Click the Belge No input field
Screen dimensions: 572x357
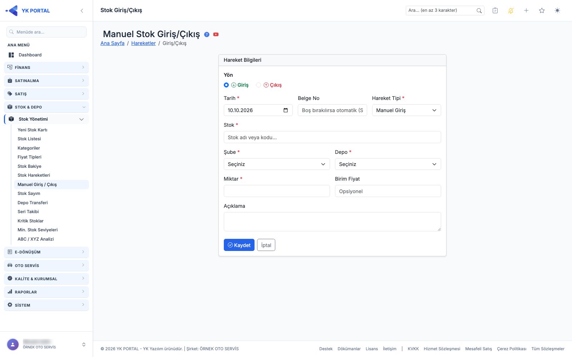332,110
